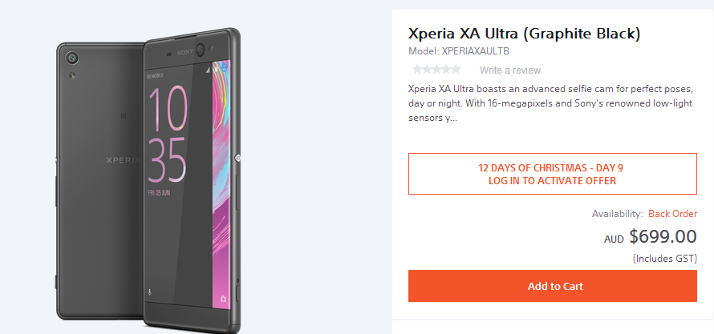Give a five-star rating using the last star
The height and width of the screenshot is (334, 714).
pos(456,70)
